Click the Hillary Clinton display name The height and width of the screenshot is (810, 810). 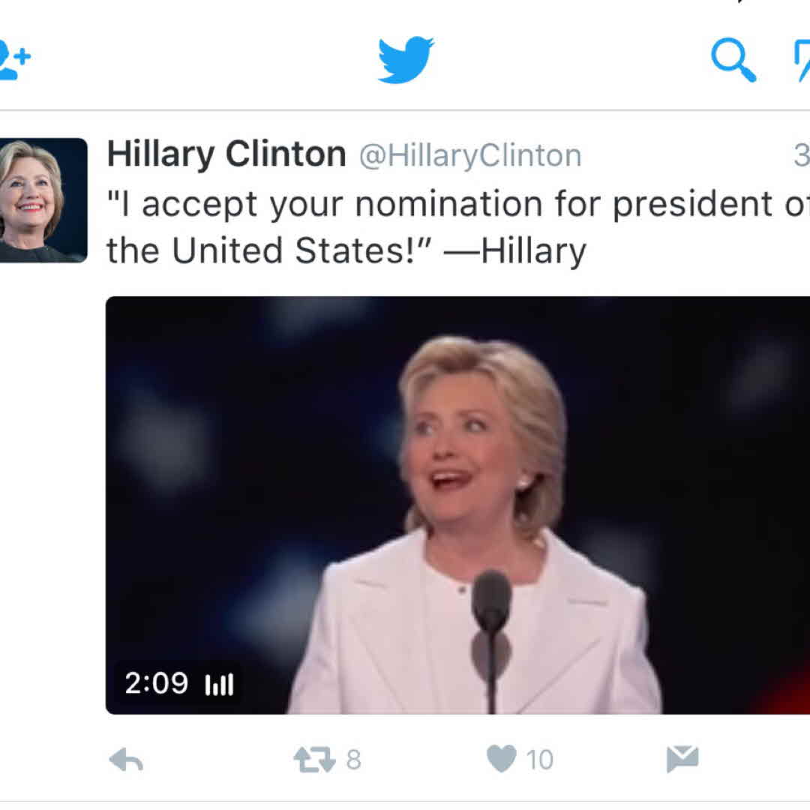tap(226, 154)
